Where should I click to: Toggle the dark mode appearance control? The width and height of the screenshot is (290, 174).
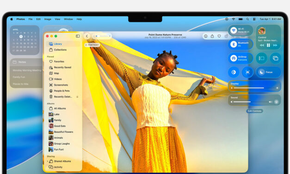pos(234,72)
